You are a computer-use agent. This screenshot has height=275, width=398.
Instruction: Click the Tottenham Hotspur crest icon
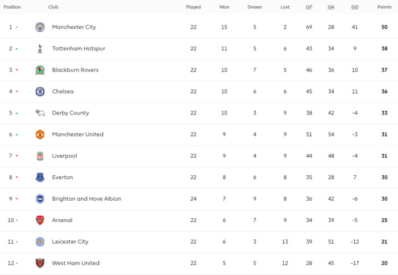coord(40,48)
